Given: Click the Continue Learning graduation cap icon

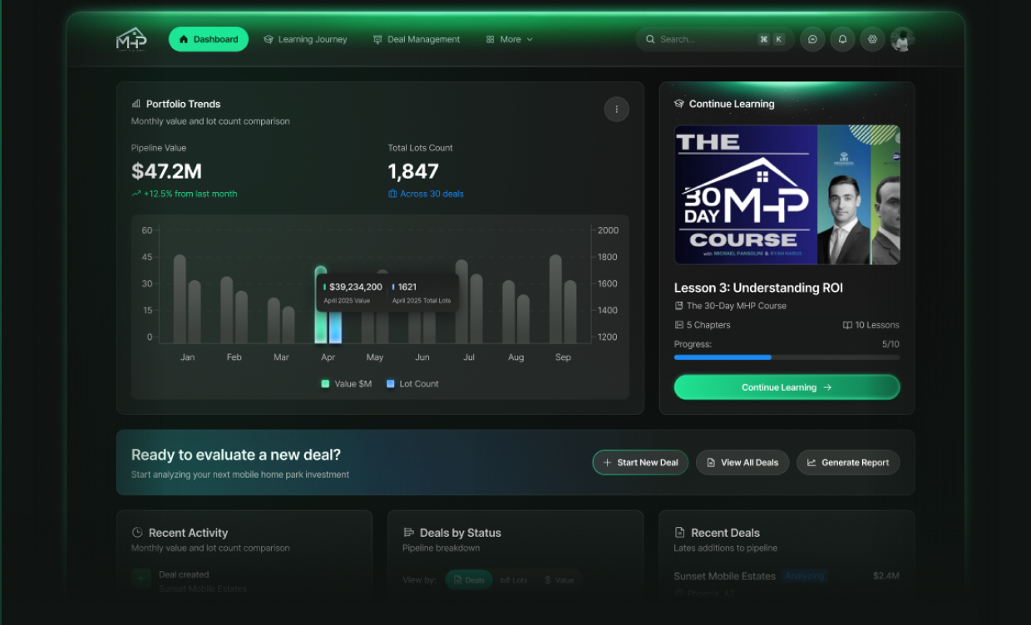Looking at the screenshot, I should [x=679, y=104].
